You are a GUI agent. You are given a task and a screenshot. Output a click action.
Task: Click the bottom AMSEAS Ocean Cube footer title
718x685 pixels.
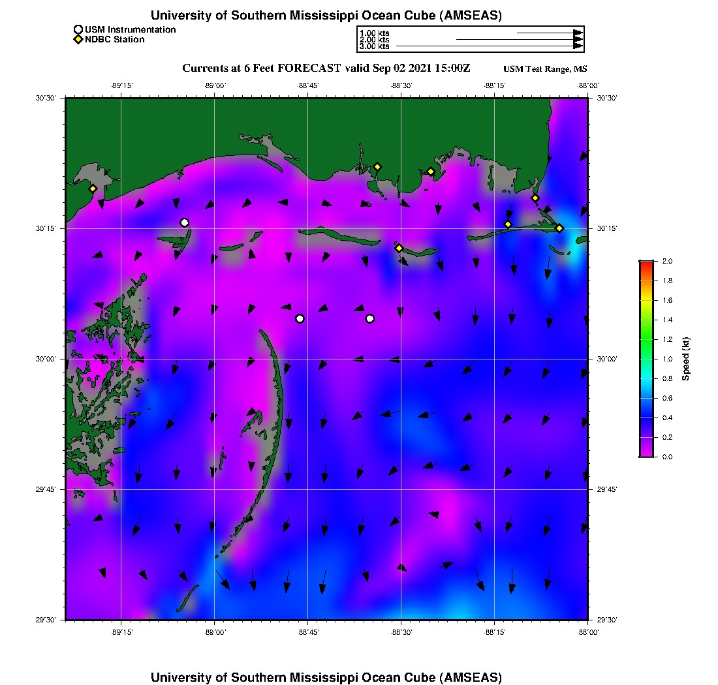pos(326,677)
